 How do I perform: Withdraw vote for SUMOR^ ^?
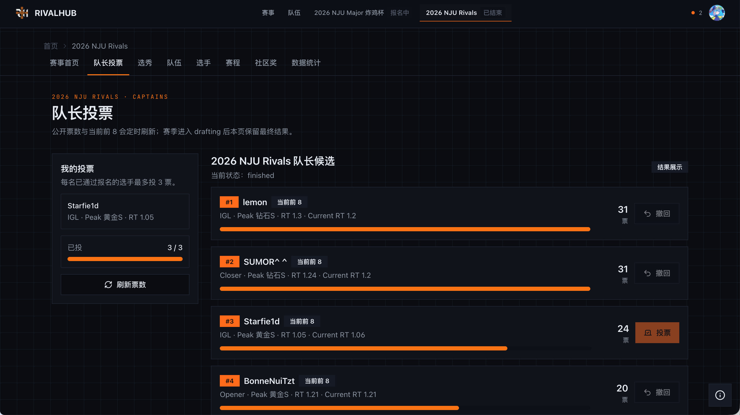(657, 273)
